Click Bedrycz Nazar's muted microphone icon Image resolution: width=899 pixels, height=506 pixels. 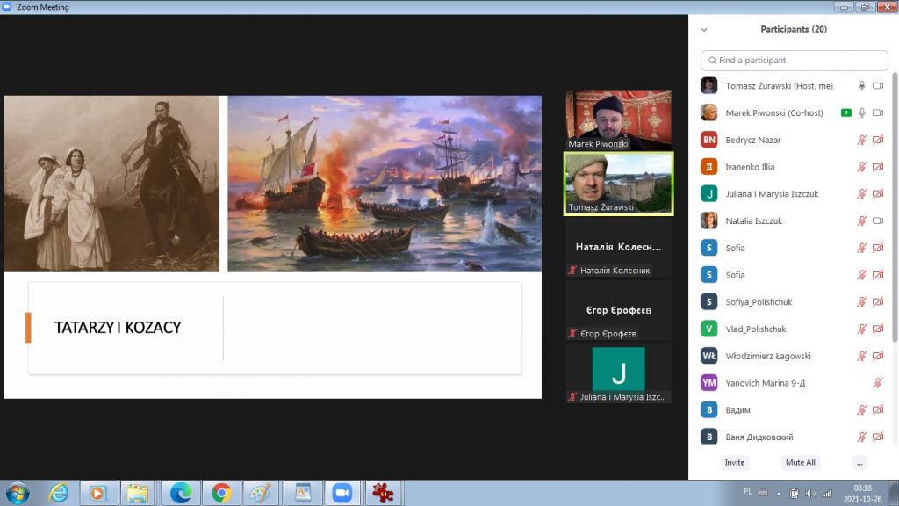coord(862,141)
